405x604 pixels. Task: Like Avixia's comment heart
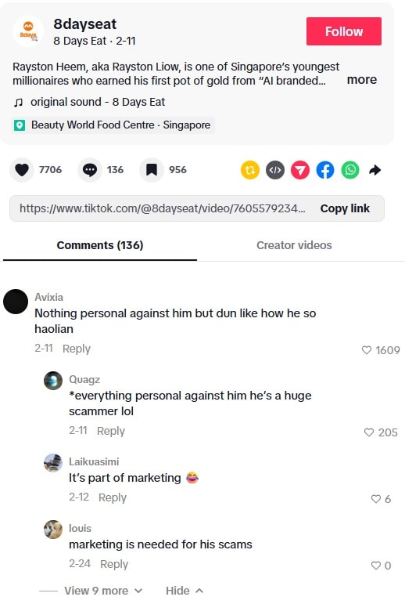click(367, 350)
